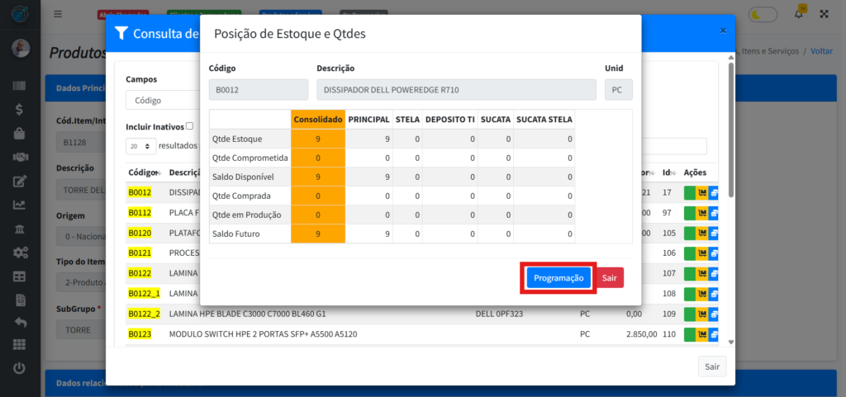The height and width of the screenshot is (397, 846).
Task: Open the notifications bell icon
Action: point(799,13)
